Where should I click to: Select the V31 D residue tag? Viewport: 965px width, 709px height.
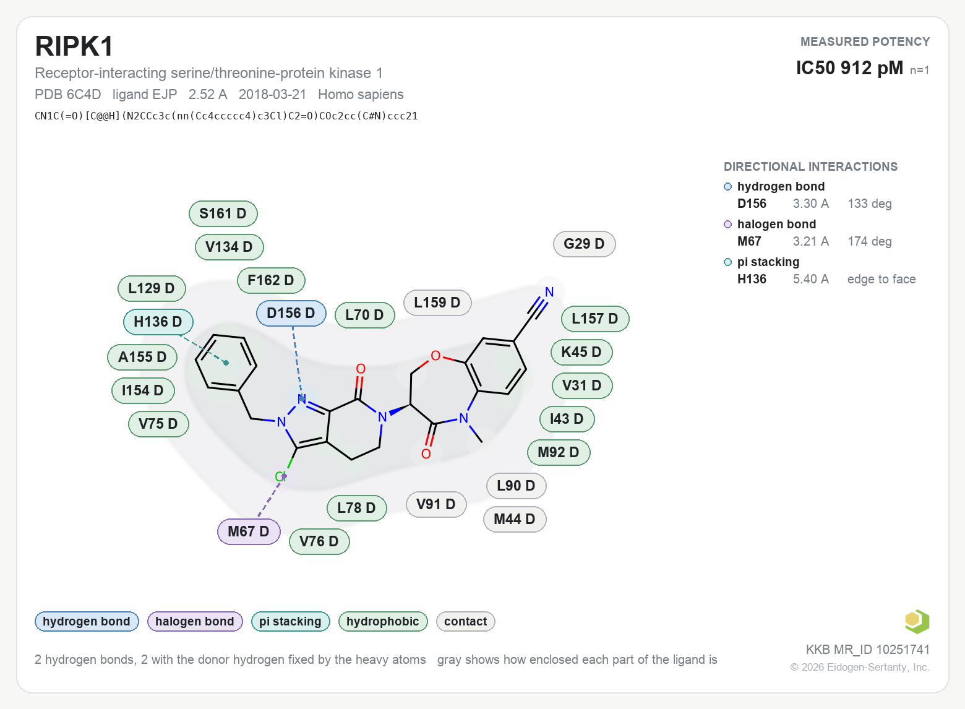tap(582, 385)
